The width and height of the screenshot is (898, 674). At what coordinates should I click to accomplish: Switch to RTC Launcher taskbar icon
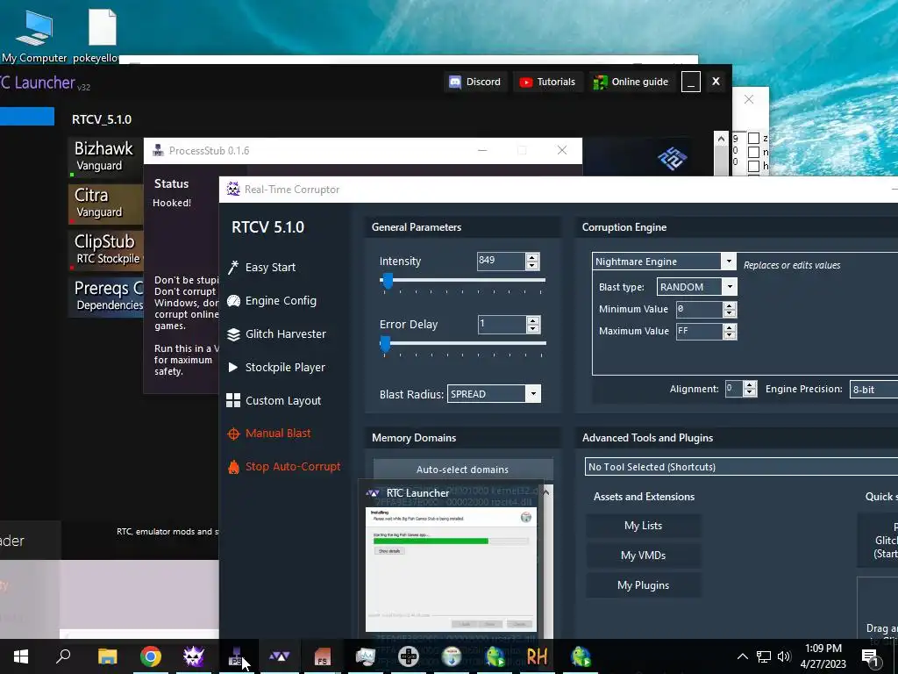coord(280,656)
